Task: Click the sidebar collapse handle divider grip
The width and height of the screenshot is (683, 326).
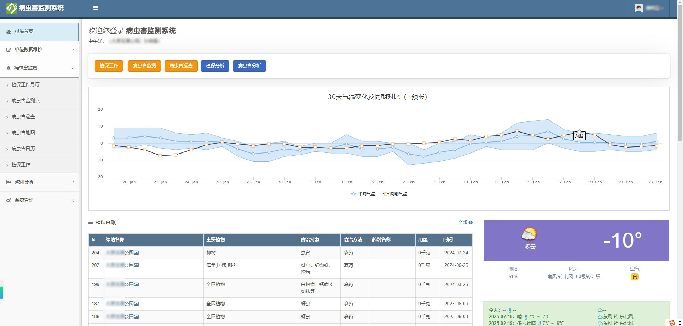Action: (x=80, y=182)
